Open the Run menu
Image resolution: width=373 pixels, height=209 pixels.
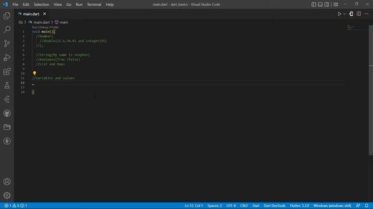79,5
